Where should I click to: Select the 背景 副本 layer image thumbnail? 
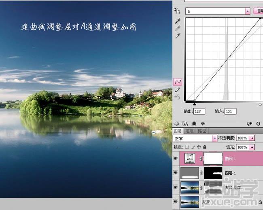pyautogui.click(x=190, y=187)
